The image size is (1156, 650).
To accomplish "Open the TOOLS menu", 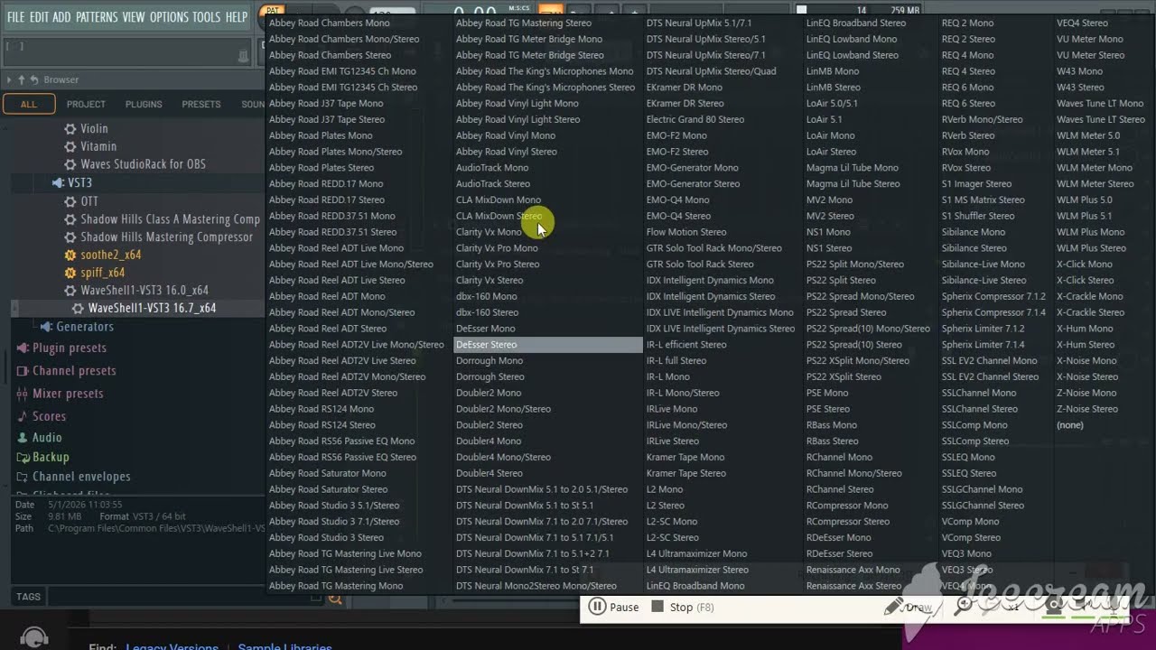I will [206, 17].
